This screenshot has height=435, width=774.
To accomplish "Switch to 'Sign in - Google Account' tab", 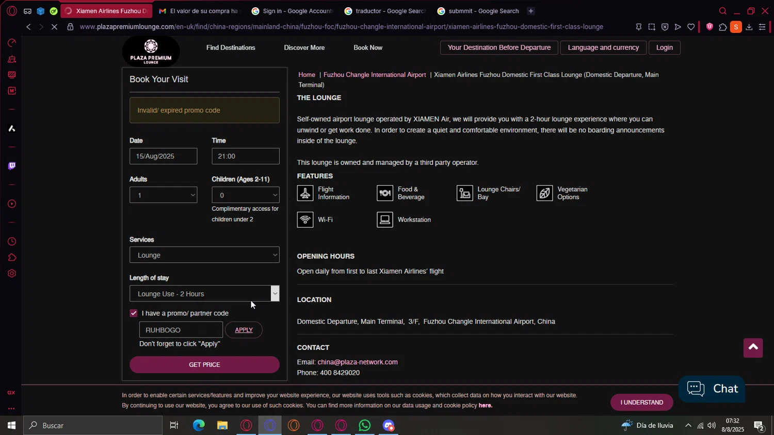I will click(292, 11).
